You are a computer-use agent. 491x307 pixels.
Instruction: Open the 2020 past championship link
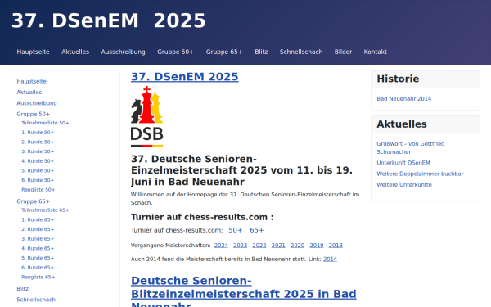coord(298,246)
